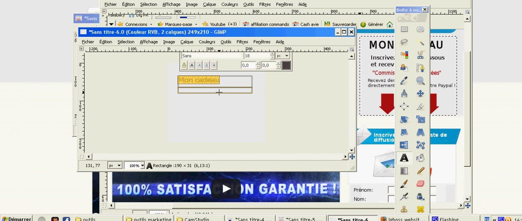Click the navigation cross at canvas corner
This screenshot has height=221, width=522.
click(x=352, y=157)
